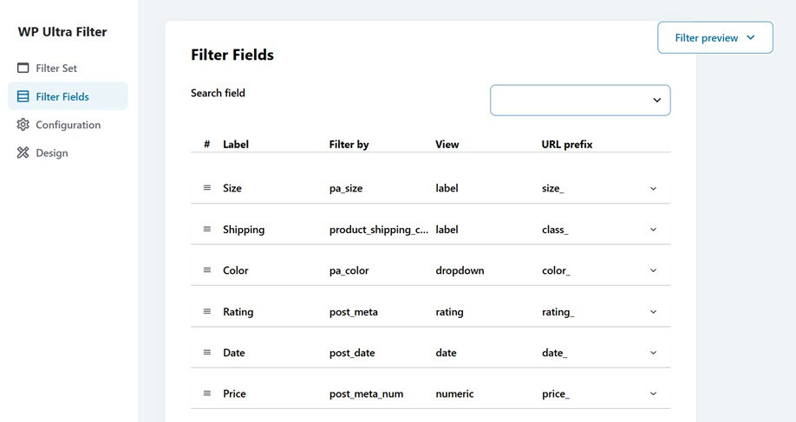Click the Filter Fields list icon
This screenshot has width=796, height=422.
coord(23,97)
